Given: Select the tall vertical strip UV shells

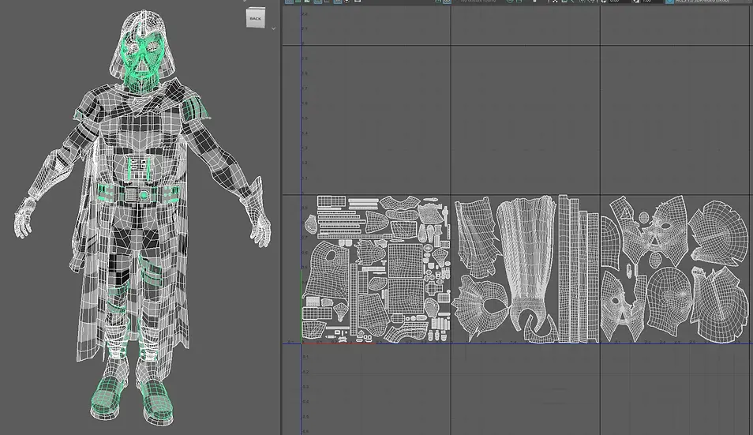Looking at the screenshot, I should coord(579,269).
